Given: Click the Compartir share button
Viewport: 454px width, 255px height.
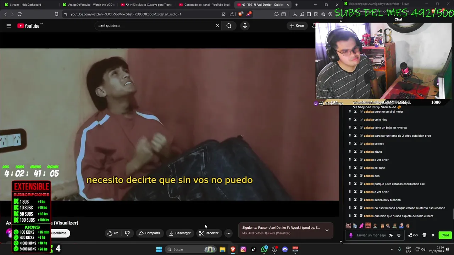Looking at the screenshot, I should point(149,233).
